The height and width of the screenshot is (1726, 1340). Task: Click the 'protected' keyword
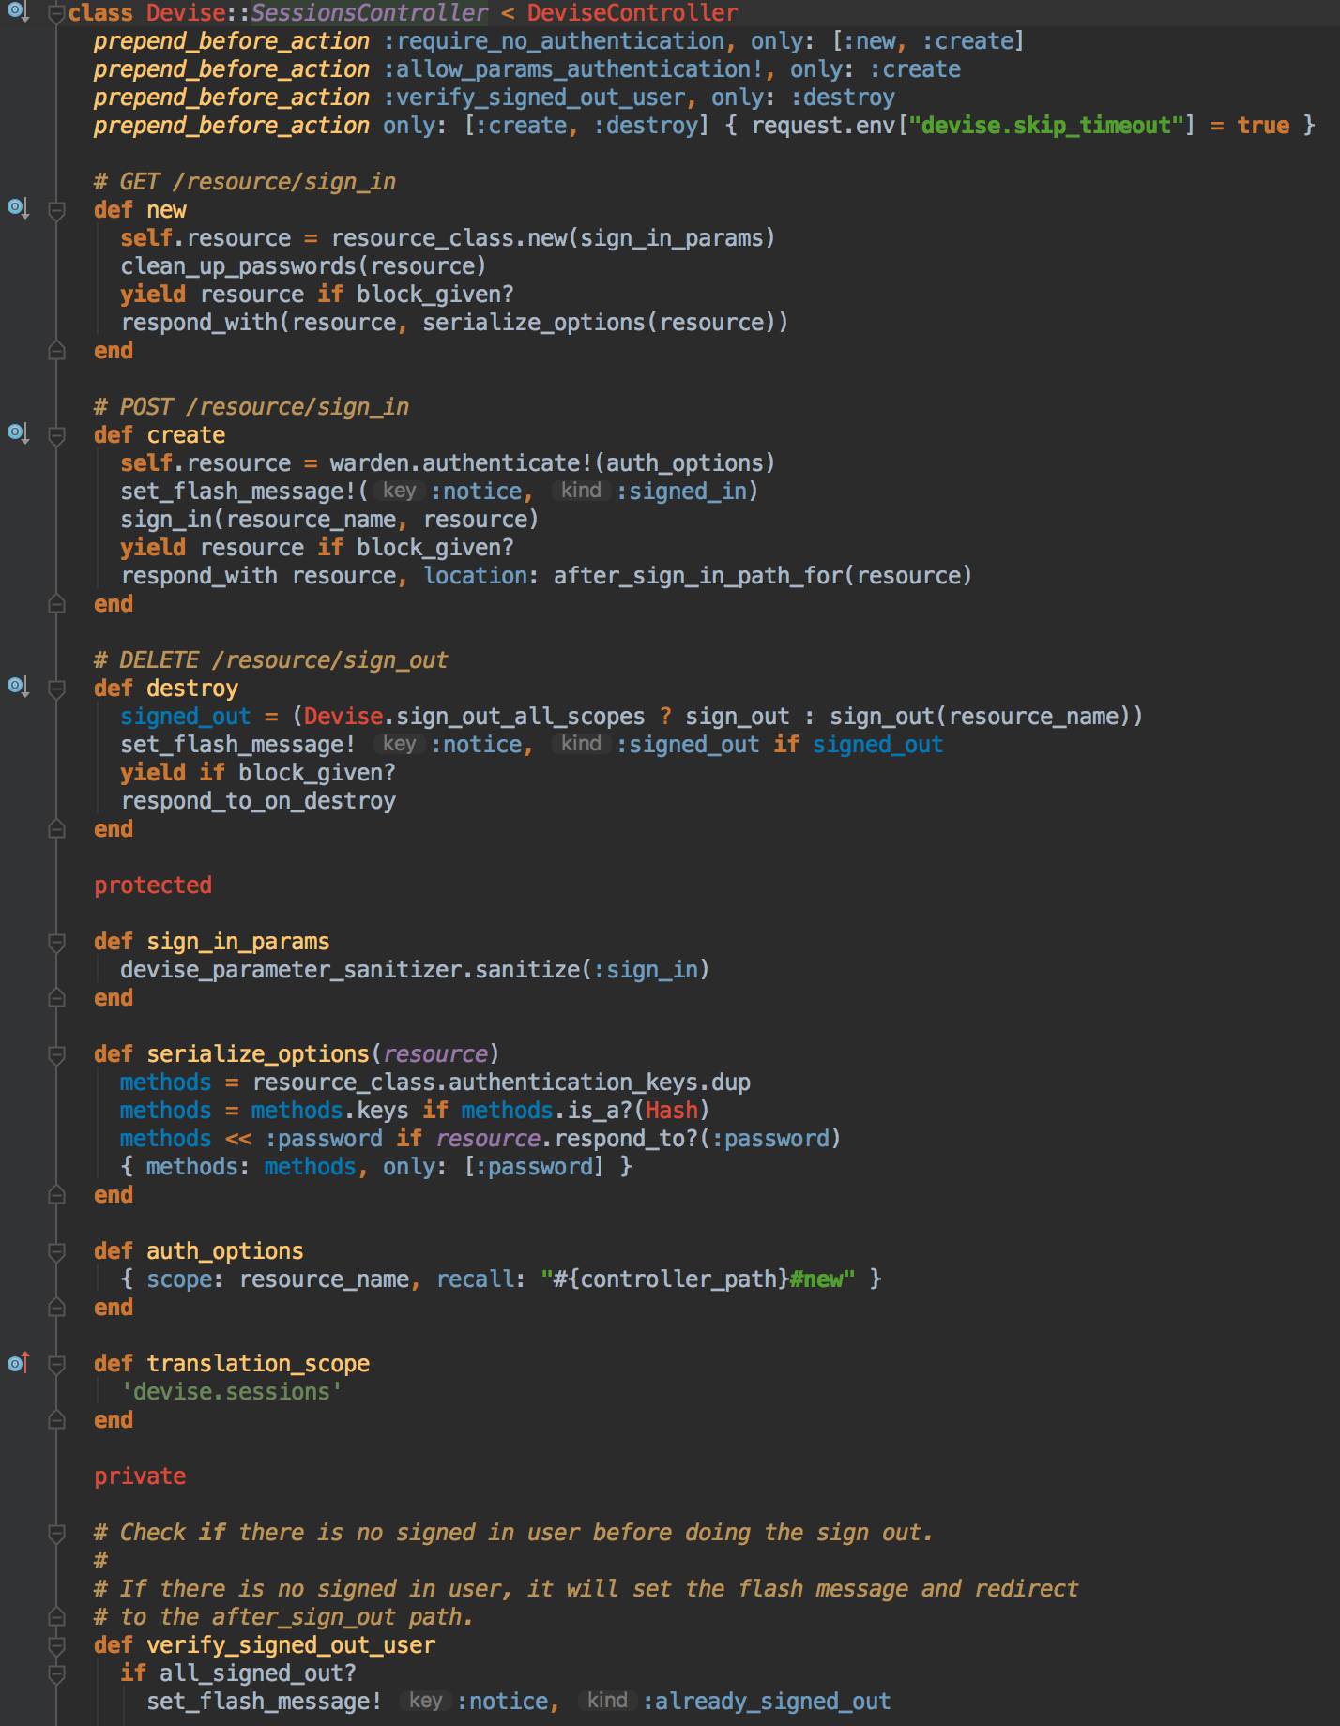coord(153,886)
